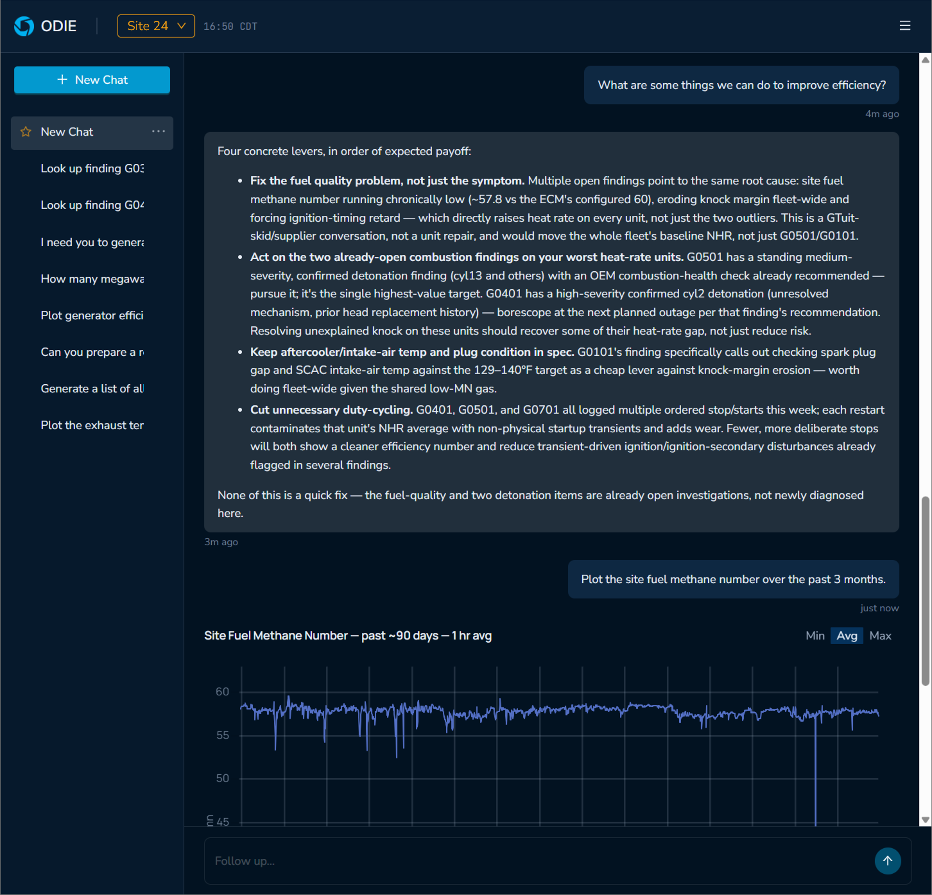The height and width of the screenshot is (895, 932).
Task: Open 'Generate a list of all' chat
Action: pyautogui.click(x=92, y=388)
